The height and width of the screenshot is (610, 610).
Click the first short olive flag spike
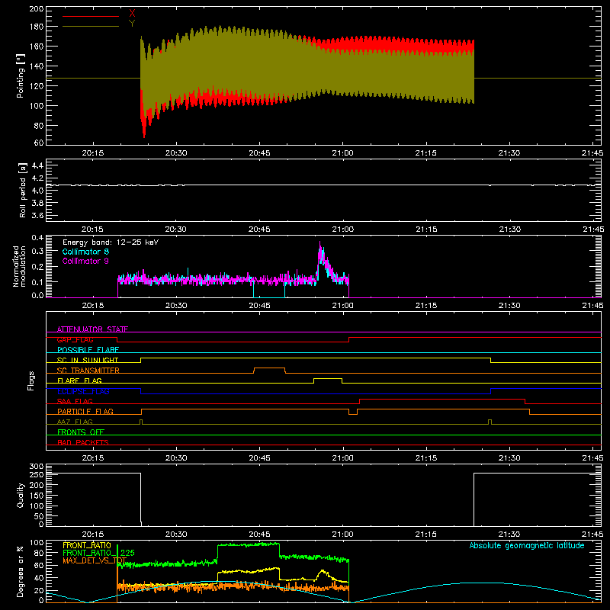tap(141, 422)
